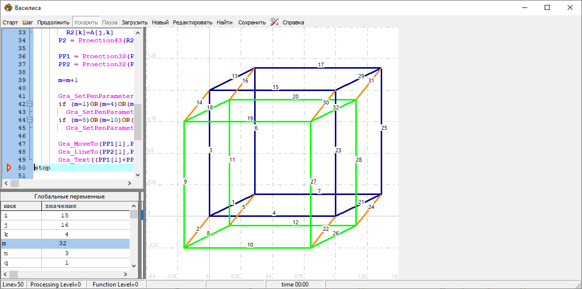Image resolution: width=582 pixels, height=289 pixels.
Task: Click the variables table up scroll arrow
Action: click(134, 205)
